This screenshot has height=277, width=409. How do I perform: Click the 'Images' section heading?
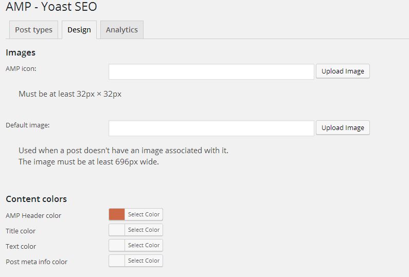pyautogui.click(x=21, y=52)
